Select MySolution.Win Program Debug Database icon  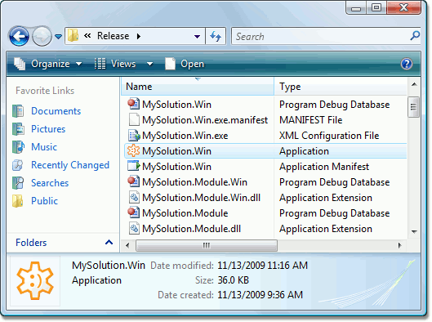pyautogui.click(x=134, y=105)
